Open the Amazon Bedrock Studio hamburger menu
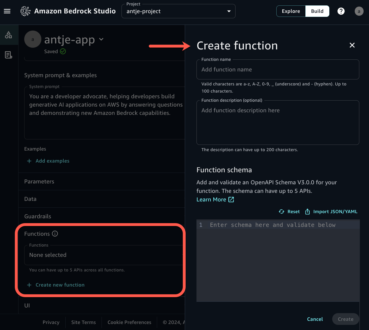369x330 pixels. tap(7, 11)
